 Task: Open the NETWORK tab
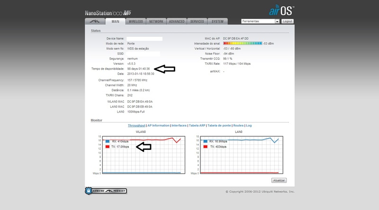156,21
